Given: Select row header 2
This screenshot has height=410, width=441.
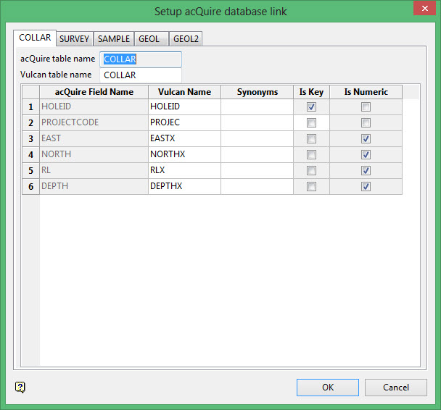Looking at the screenshot, I should point(31,122).
